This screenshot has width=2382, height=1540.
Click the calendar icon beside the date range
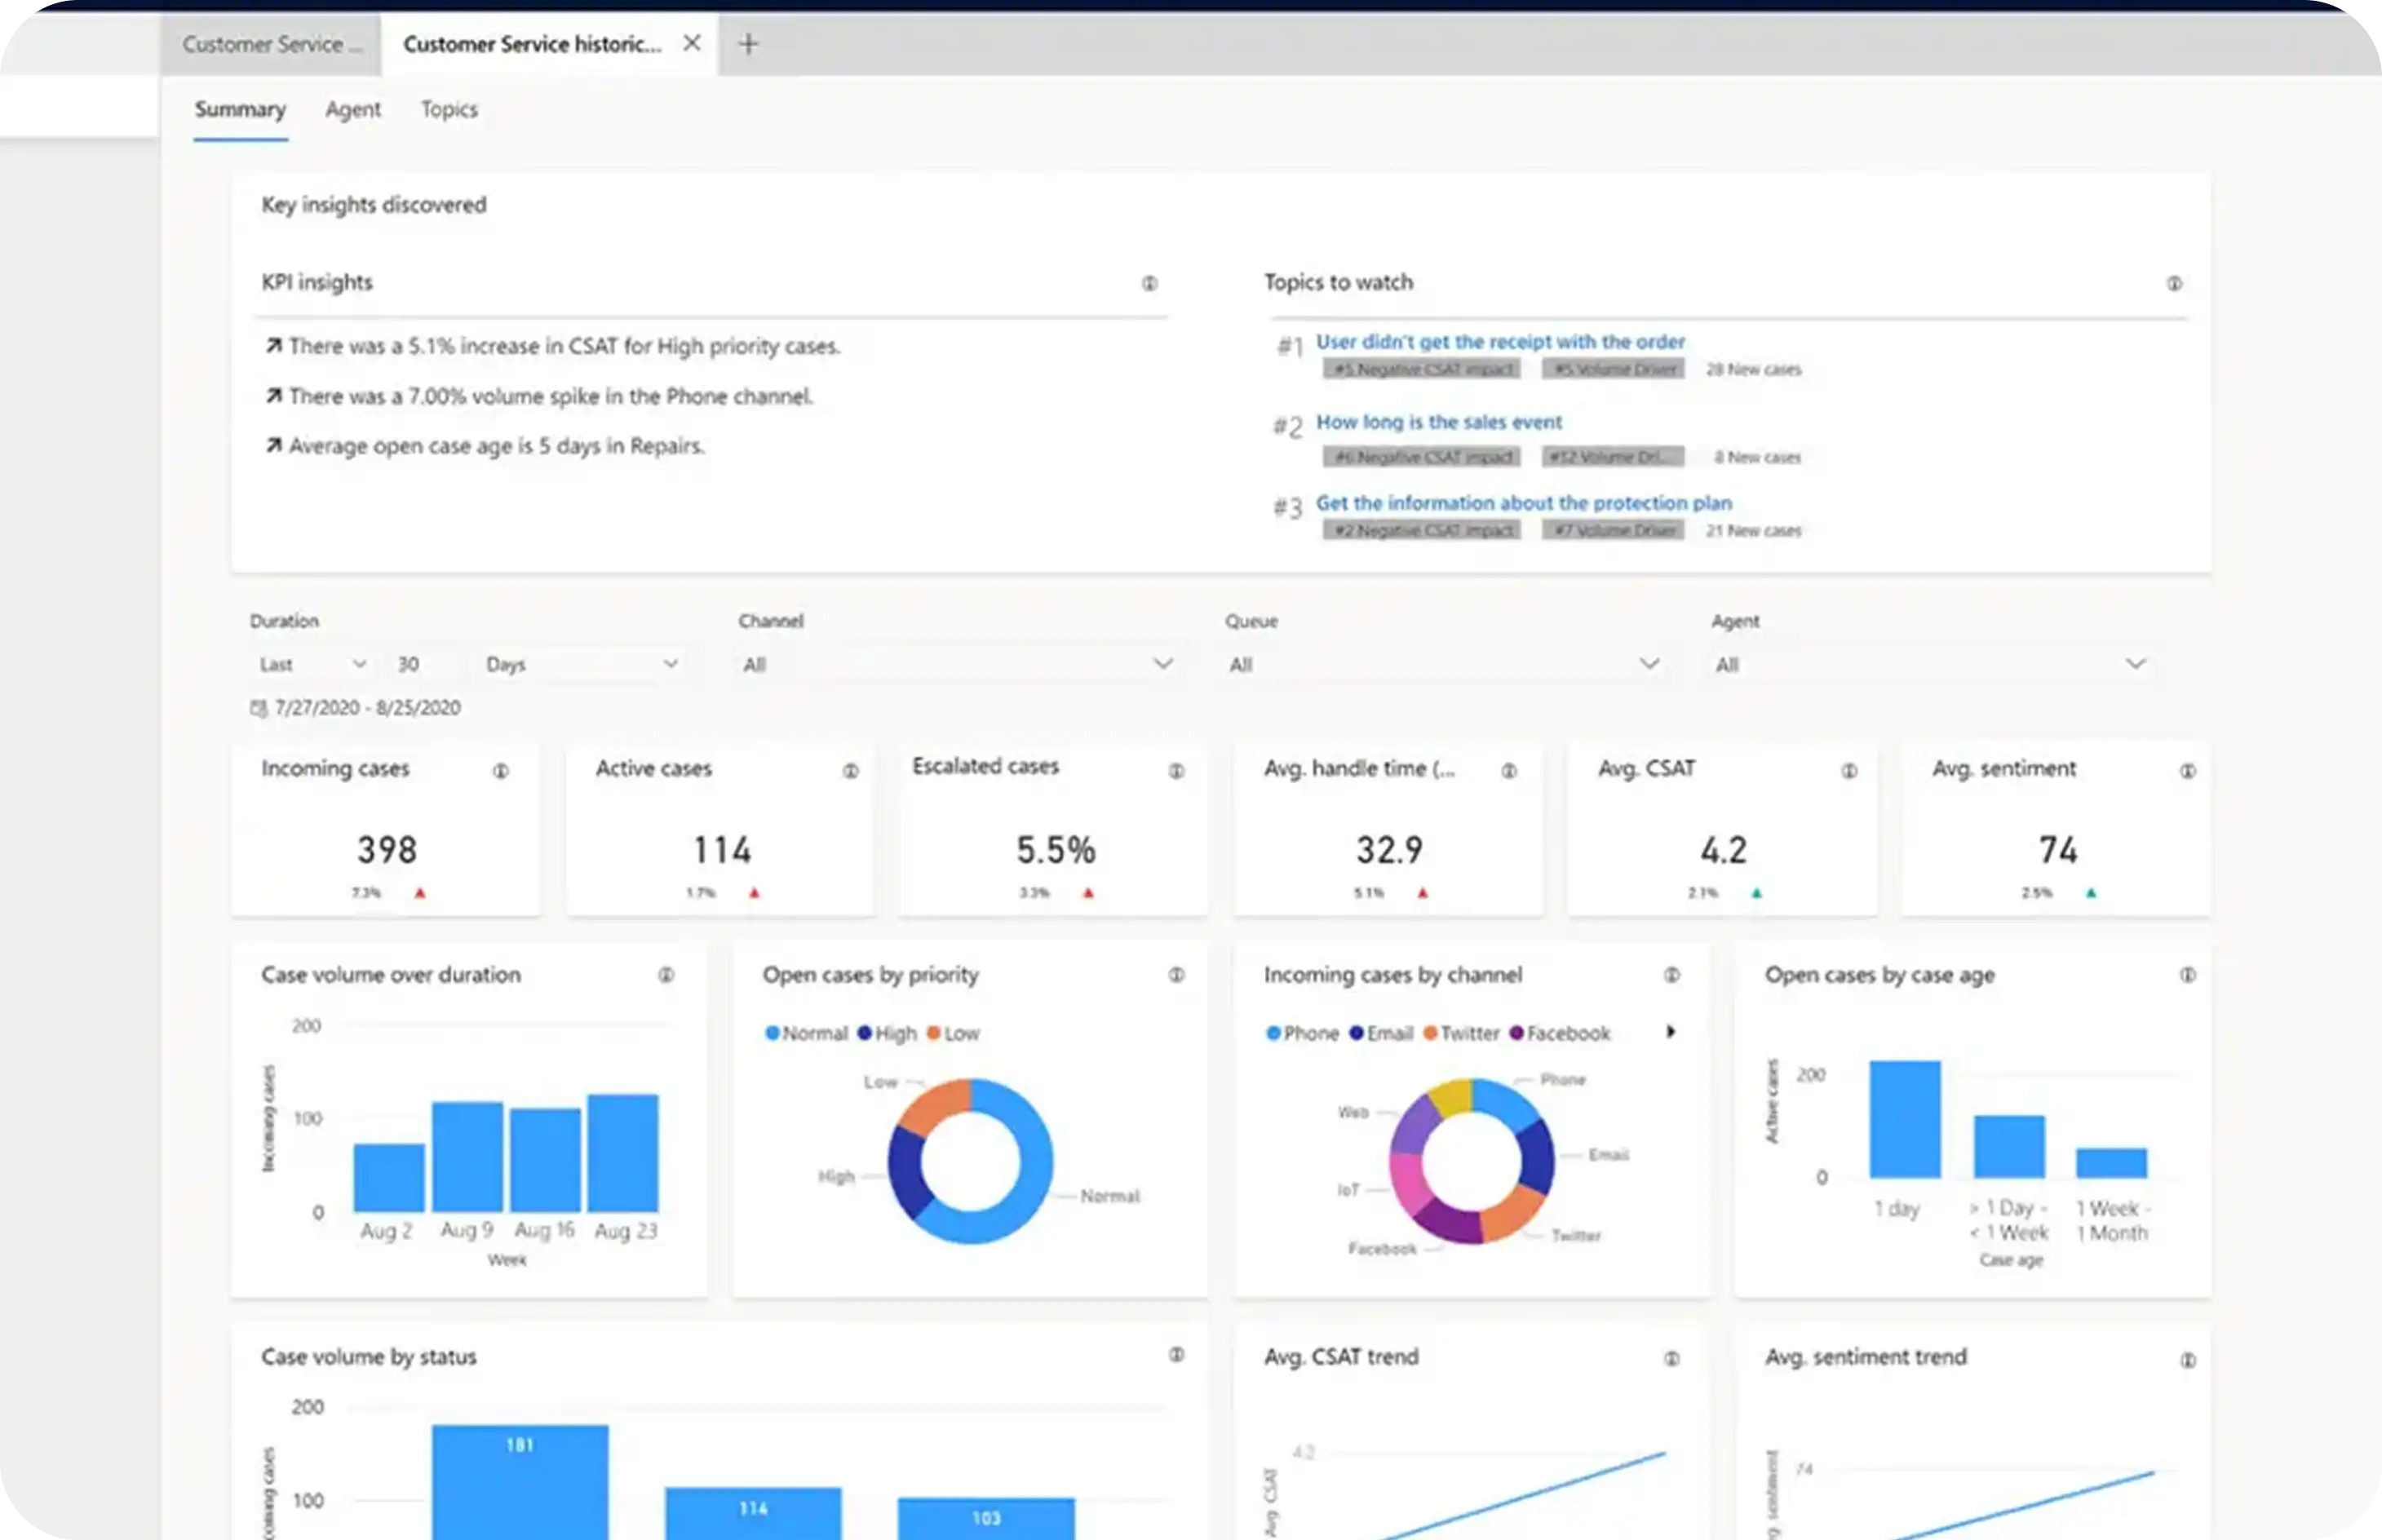pyautogui.click(x=258, y=708)
